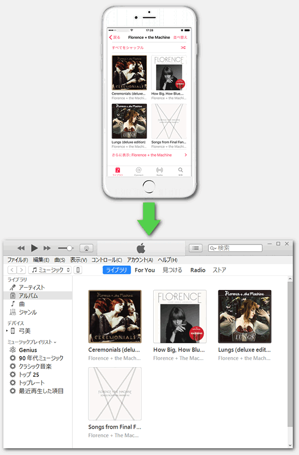Tap 並べ替え sort button on the iPhone

coord(180,37)
